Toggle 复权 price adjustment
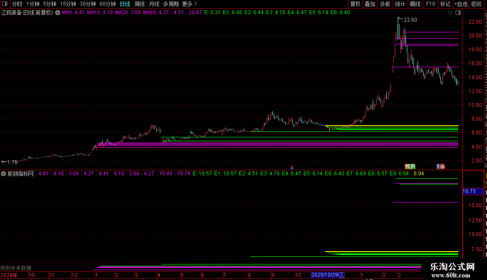The image size is (487, 280). 355,4
